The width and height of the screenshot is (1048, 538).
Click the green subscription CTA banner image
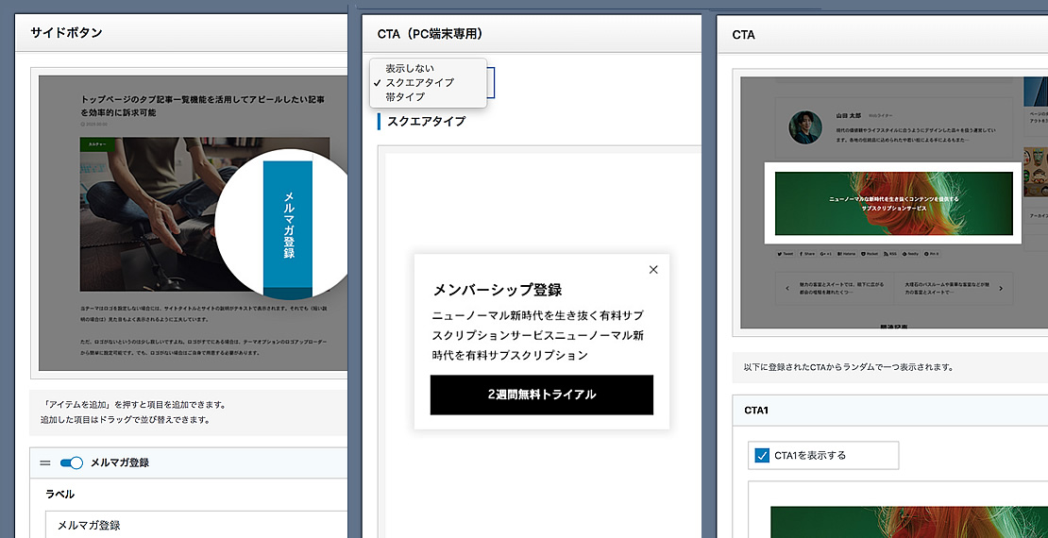pyautogui.click(x=893, y=203)
